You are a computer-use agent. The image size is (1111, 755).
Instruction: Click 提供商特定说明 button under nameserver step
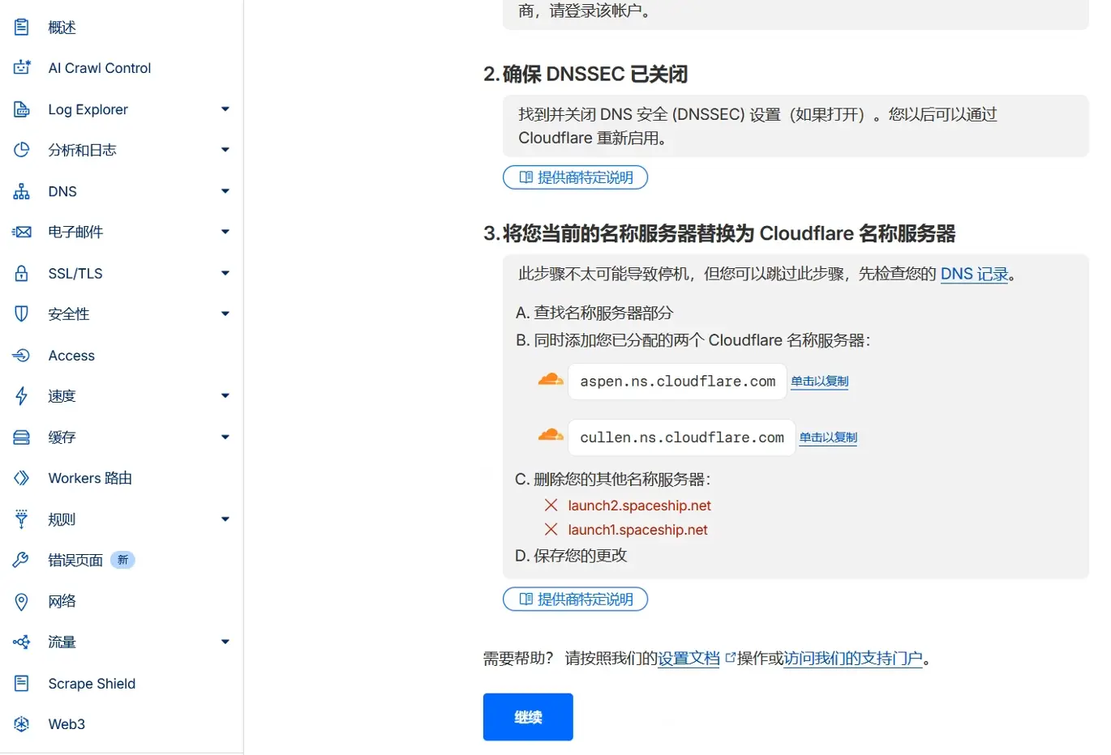(x=575, y=599)
